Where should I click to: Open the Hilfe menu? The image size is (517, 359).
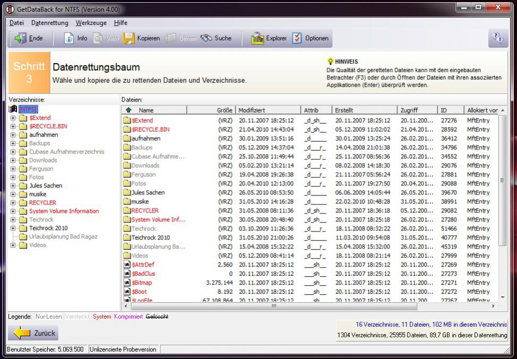pyautogui.click(x=120, y=23)
